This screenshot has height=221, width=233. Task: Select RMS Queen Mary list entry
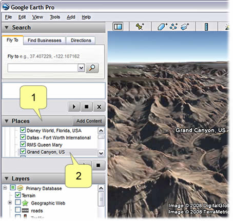45,145
